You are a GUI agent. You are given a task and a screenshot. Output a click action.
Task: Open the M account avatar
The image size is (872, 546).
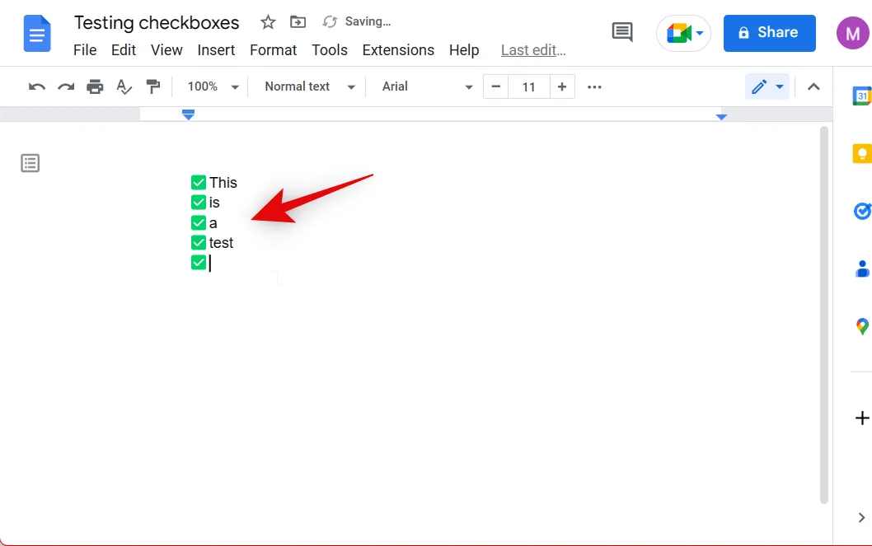[x=852, y=33]
